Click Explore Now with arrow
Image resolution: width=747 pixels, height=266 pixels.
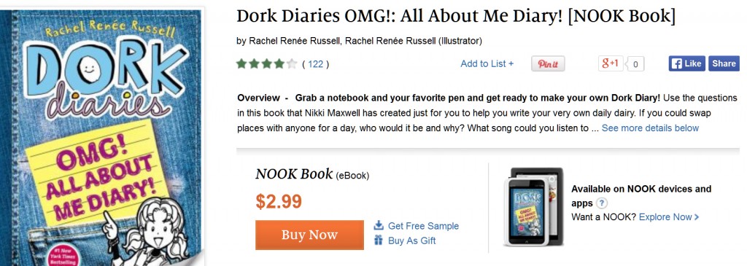click(669, 217)
